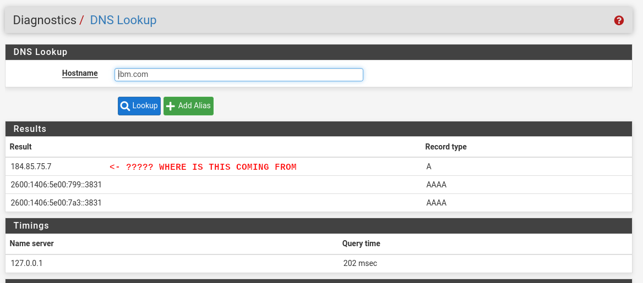Focus the Hostname input field
The height and width of the screenshot is (283, 643).
click(x=239, y=75)
